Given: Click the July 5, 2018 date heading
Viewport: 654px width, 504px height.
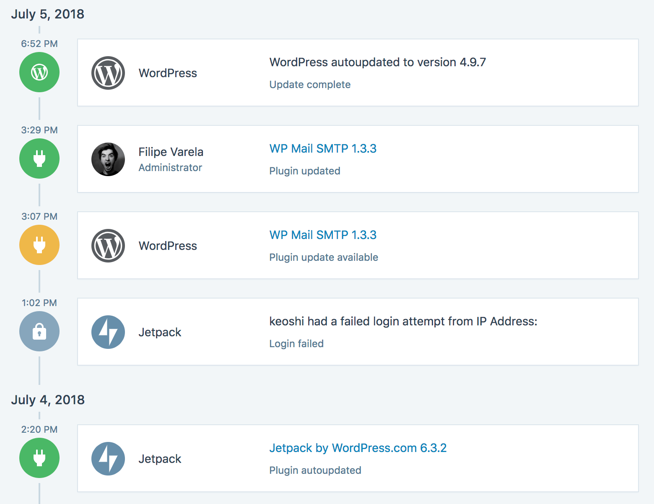Looking at the screenshot, I should pos(48,14).
